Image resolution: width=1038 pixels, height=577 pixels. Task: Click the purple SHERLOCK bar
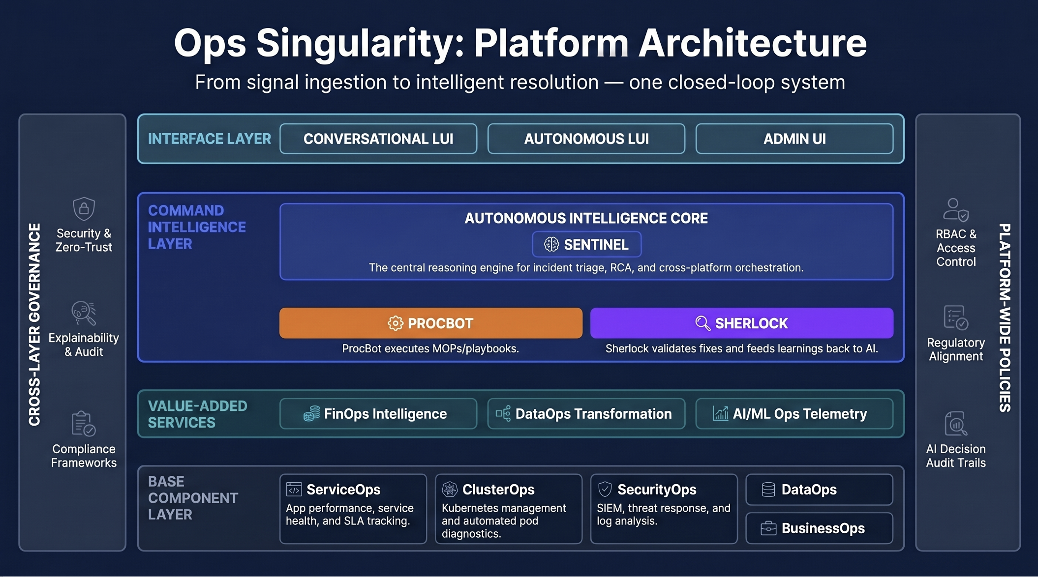tap(742, 323)
